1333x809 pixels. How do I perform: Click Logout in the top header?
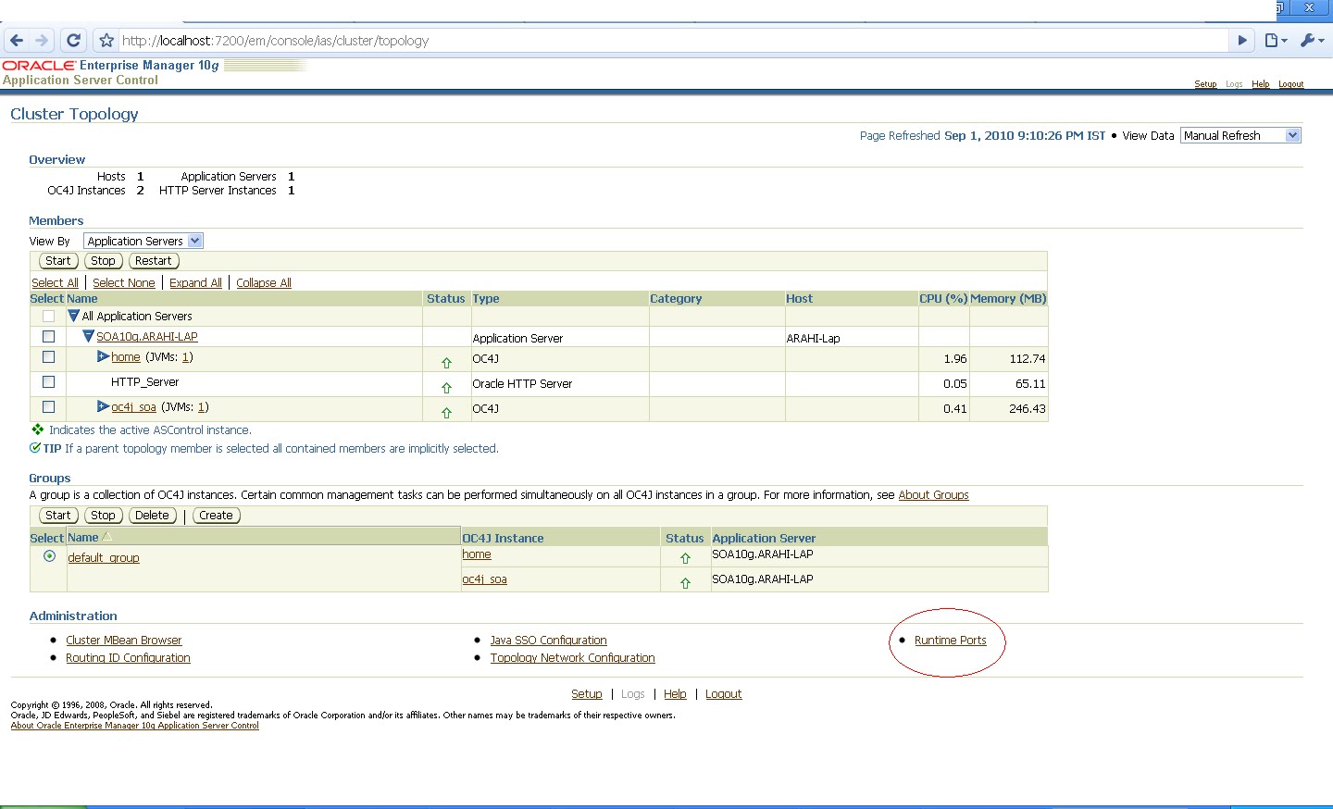pos(1291,84)
